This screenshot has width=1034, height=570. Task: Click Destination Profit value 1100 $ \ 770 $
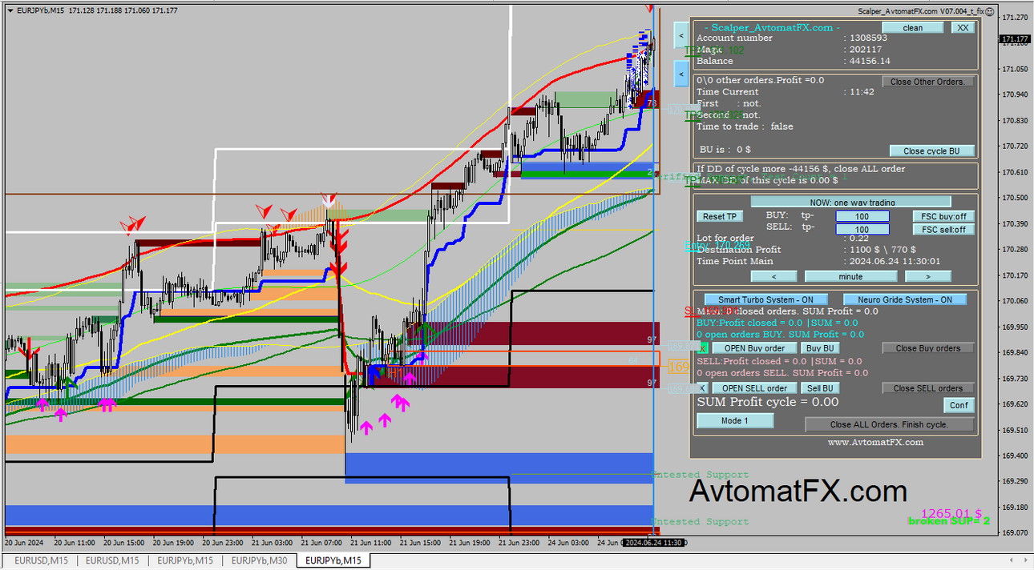point(882,250)
